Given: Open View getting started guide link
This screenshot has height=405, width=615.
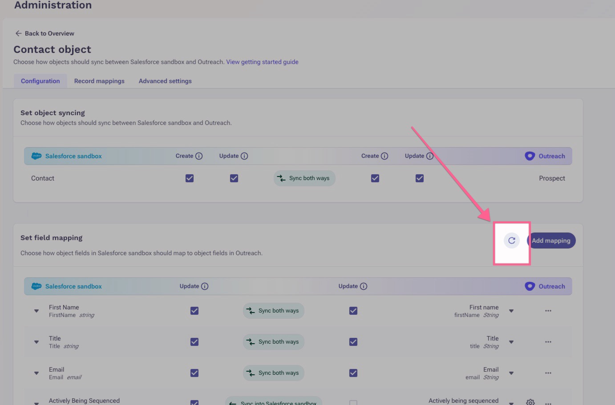Looking at the screenshot, I should click(262, 62).
